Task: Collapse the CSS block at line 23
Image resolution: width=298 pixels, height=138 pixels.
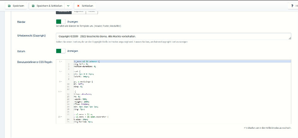Action: tap(61, 116)
